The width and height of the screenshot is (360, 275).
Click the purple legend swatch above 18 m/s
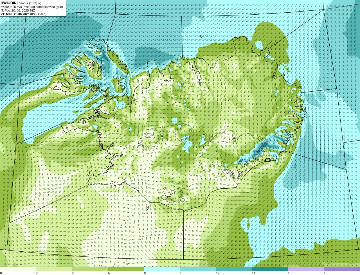click(342, 269)
